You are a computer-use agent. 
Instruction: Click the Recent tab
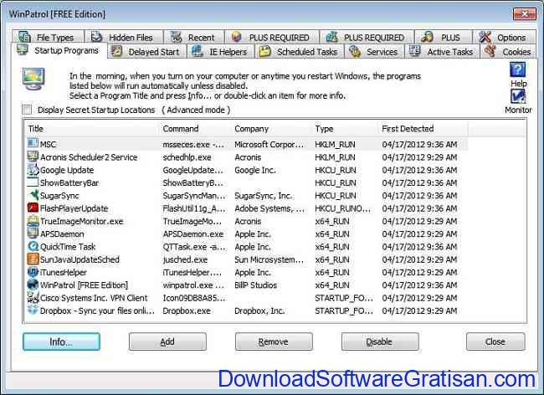[193, 37]
